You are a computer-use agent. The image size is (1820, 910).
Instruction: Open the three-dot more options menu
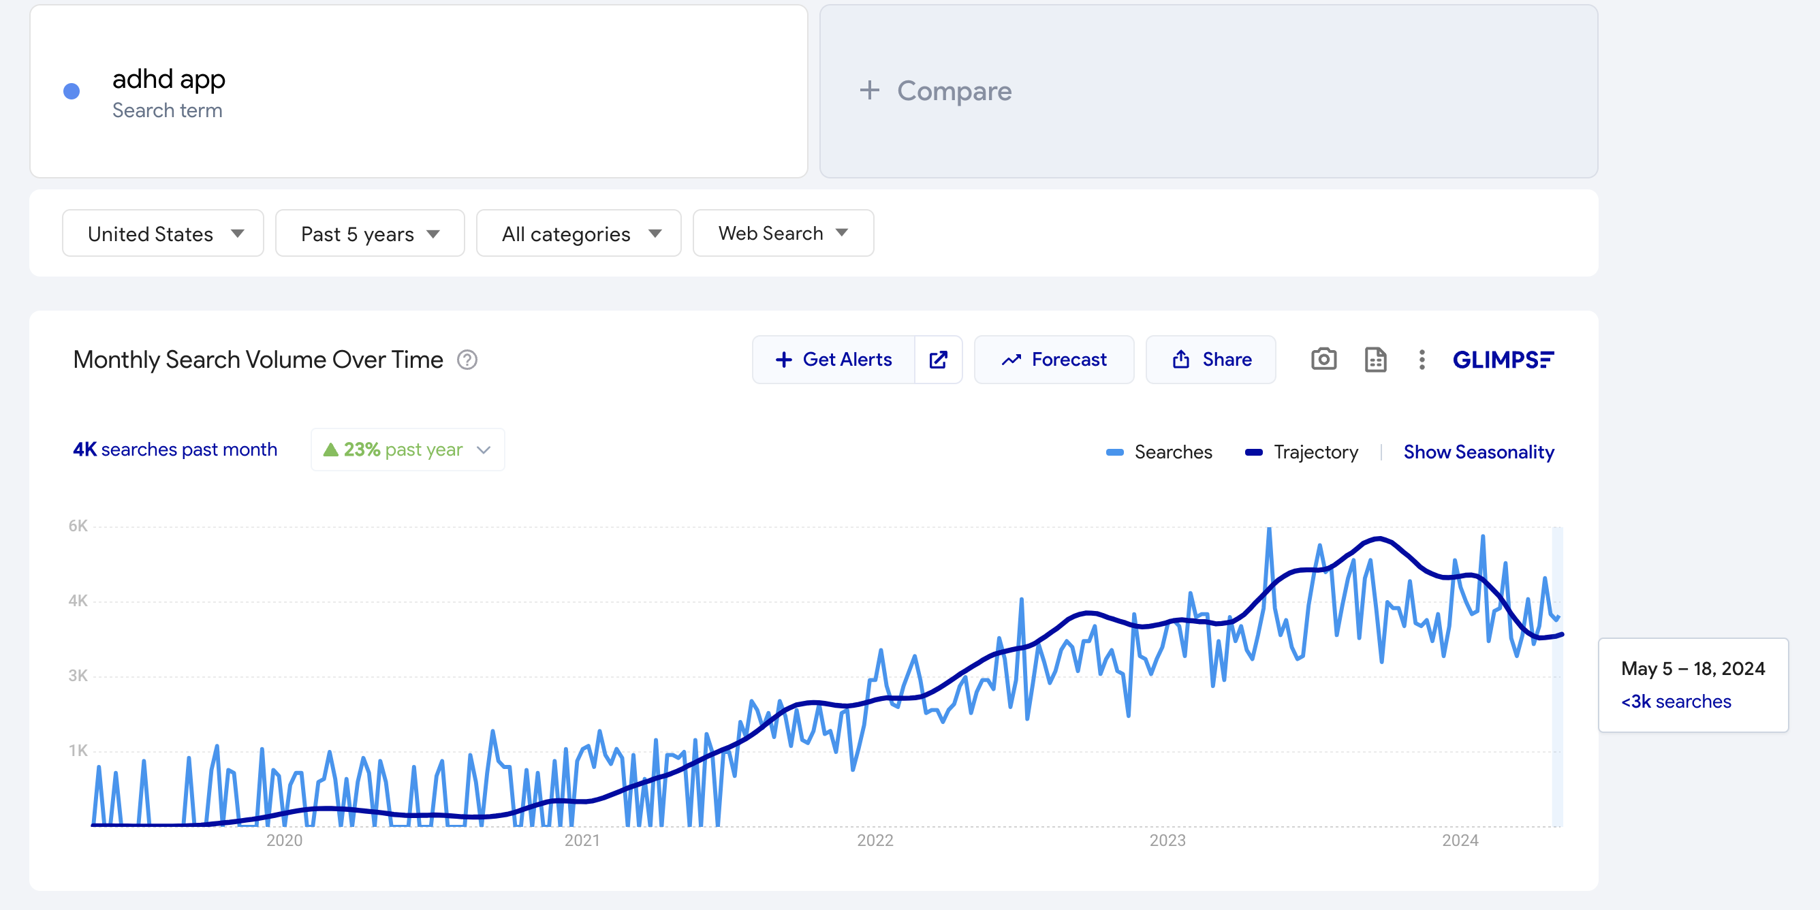tap(1422, 359)
